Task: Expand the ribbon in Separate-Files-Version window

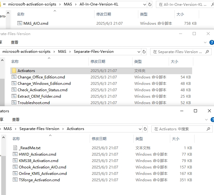Action: pos(205,42)
